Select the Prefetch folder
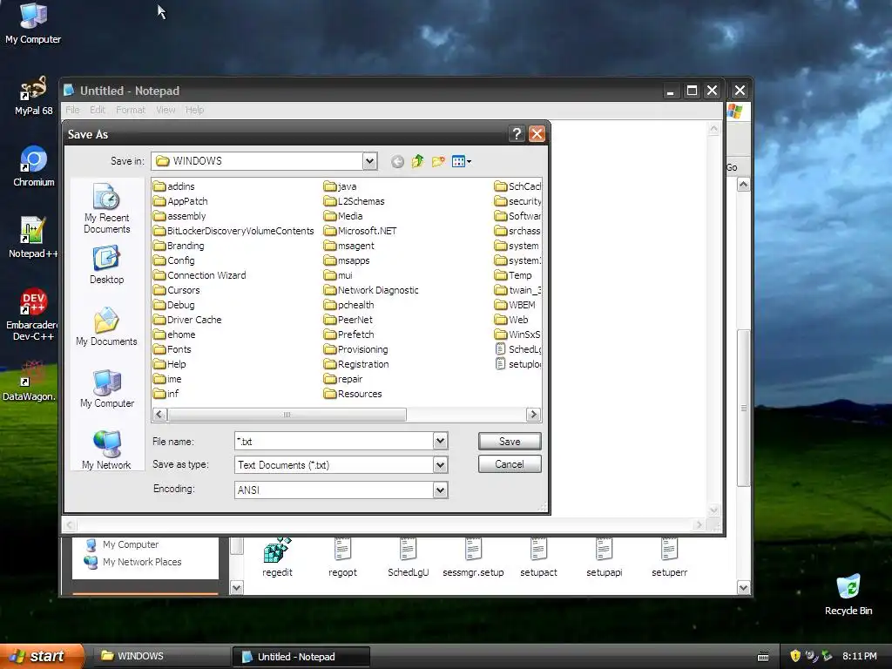Viewport: 892px width, 669px height. point(348,334)
